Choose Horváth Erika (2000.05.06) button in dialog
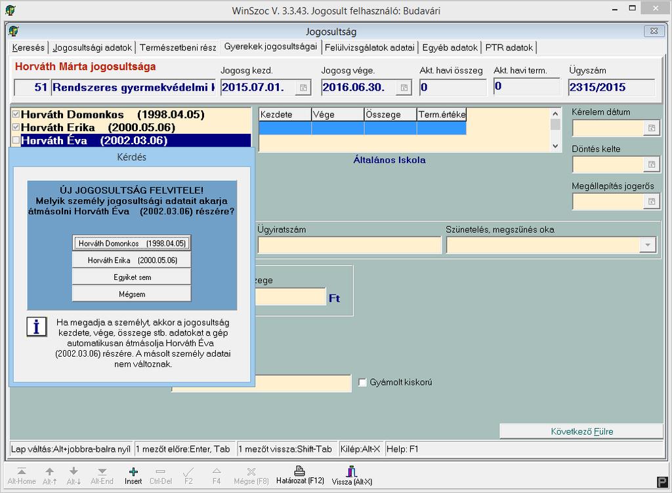The image size is (672, 493). click(x=131, y=260)
